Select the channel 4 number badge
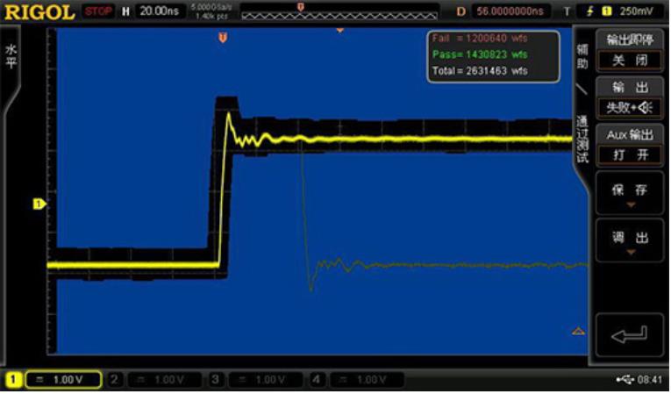The image size is (671, 394). tap(318, 379)
